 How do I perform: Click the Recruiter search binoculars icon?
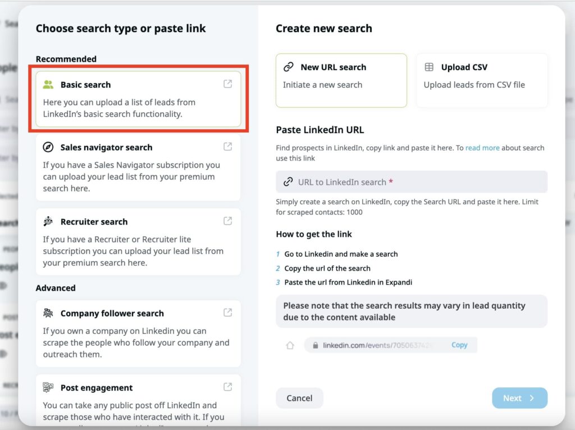tap(49, 222)
